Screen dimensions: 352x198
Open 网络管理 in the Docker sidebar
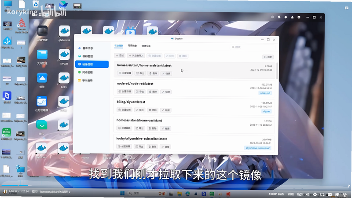(92, 72)
